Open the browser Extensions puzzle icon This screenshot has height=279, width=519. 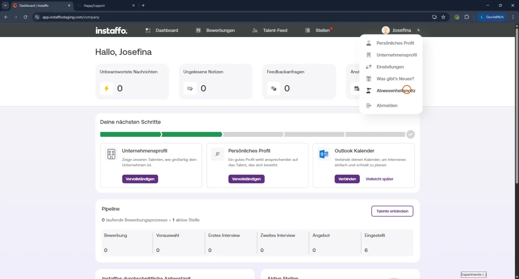467,17
